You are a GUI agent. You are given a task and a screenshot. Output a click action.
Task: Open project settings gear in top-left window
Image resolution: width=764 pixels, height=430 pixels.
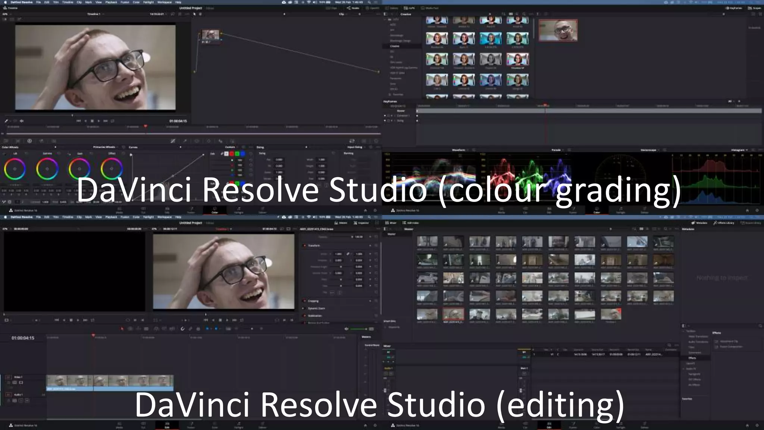pyautogui.click(x=375, y=211)
